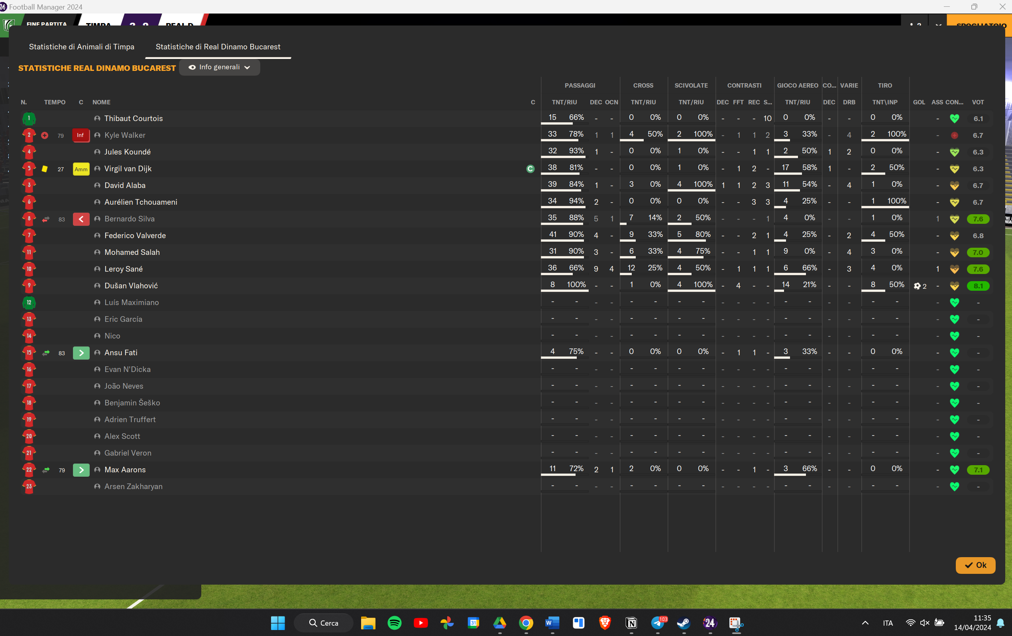Show hidden system tray icons

[x=865, y=622]
